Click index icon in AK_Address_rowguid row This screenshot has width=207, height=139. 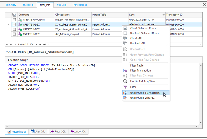click(x=20, y=34)
